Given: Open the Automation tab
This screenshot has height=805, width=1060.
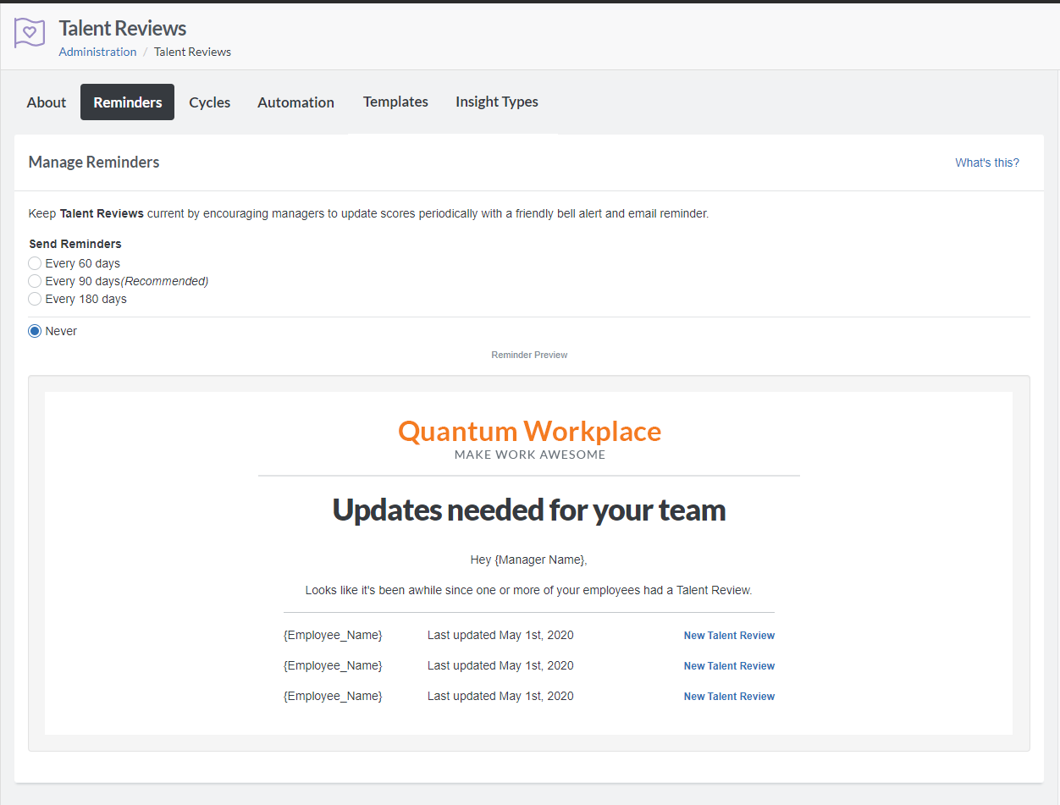Looking at the screenshot, I should click(295, 102).
